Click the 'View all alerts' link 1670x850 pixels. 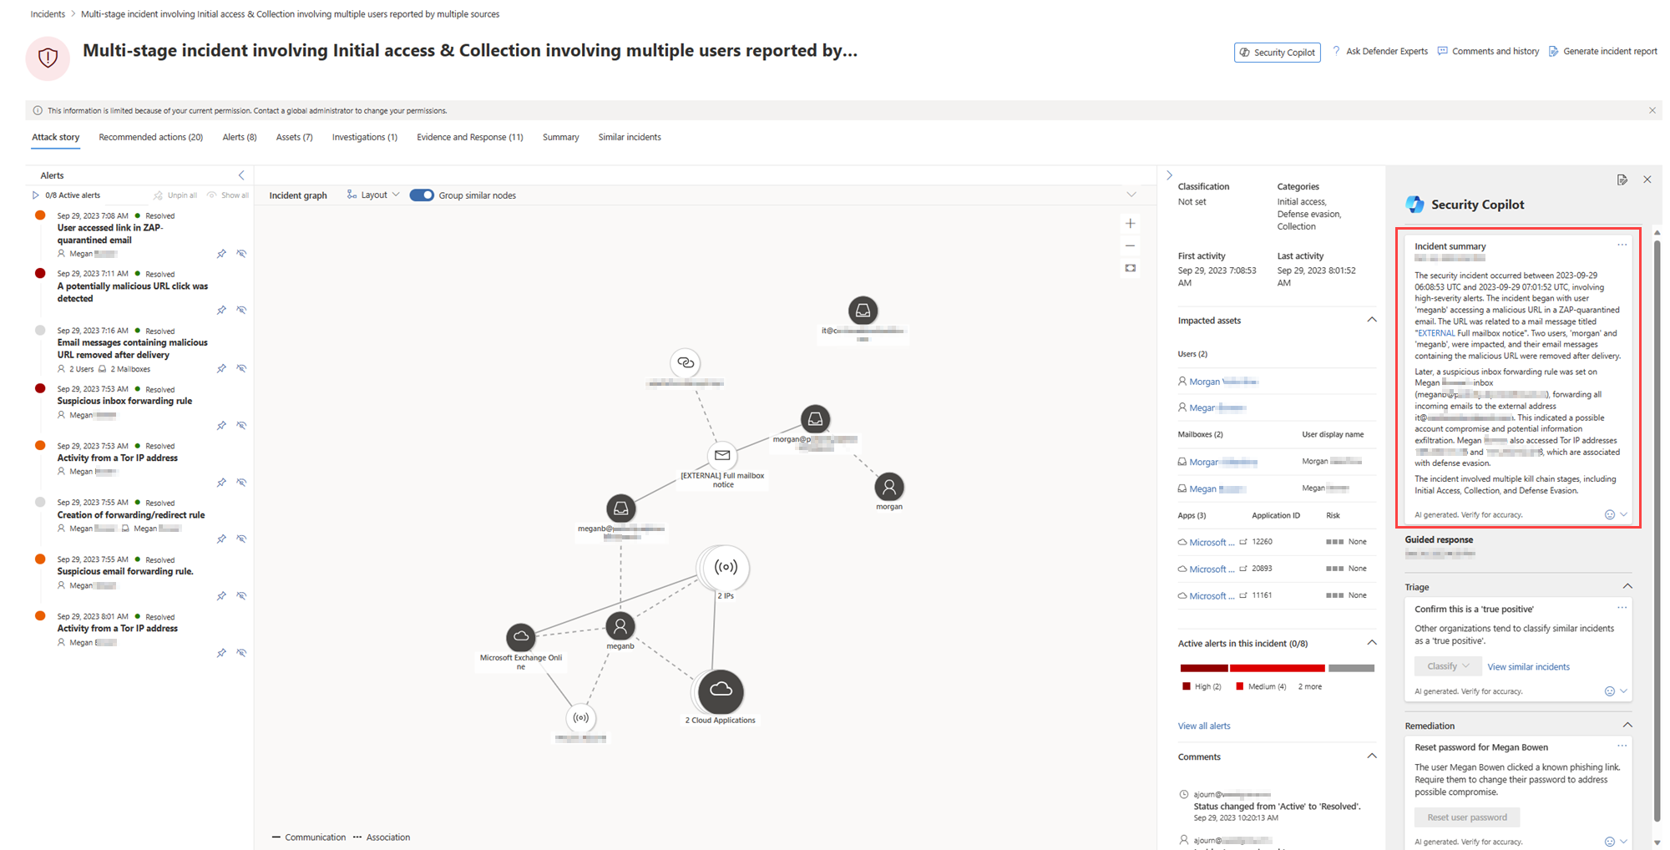point(1203,726)
